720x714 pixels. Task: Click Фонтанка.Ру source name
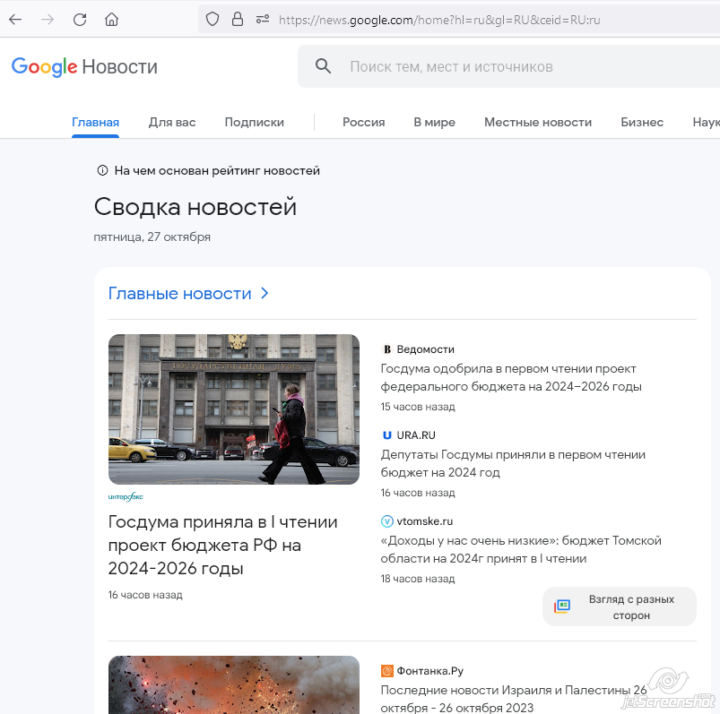[430, 671]
